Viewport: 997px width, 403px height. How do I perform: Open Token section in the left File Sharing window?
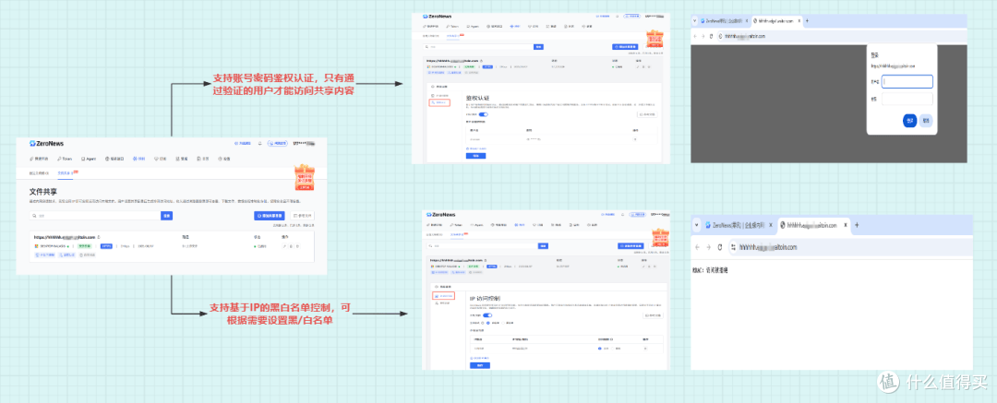click(64, 159)
